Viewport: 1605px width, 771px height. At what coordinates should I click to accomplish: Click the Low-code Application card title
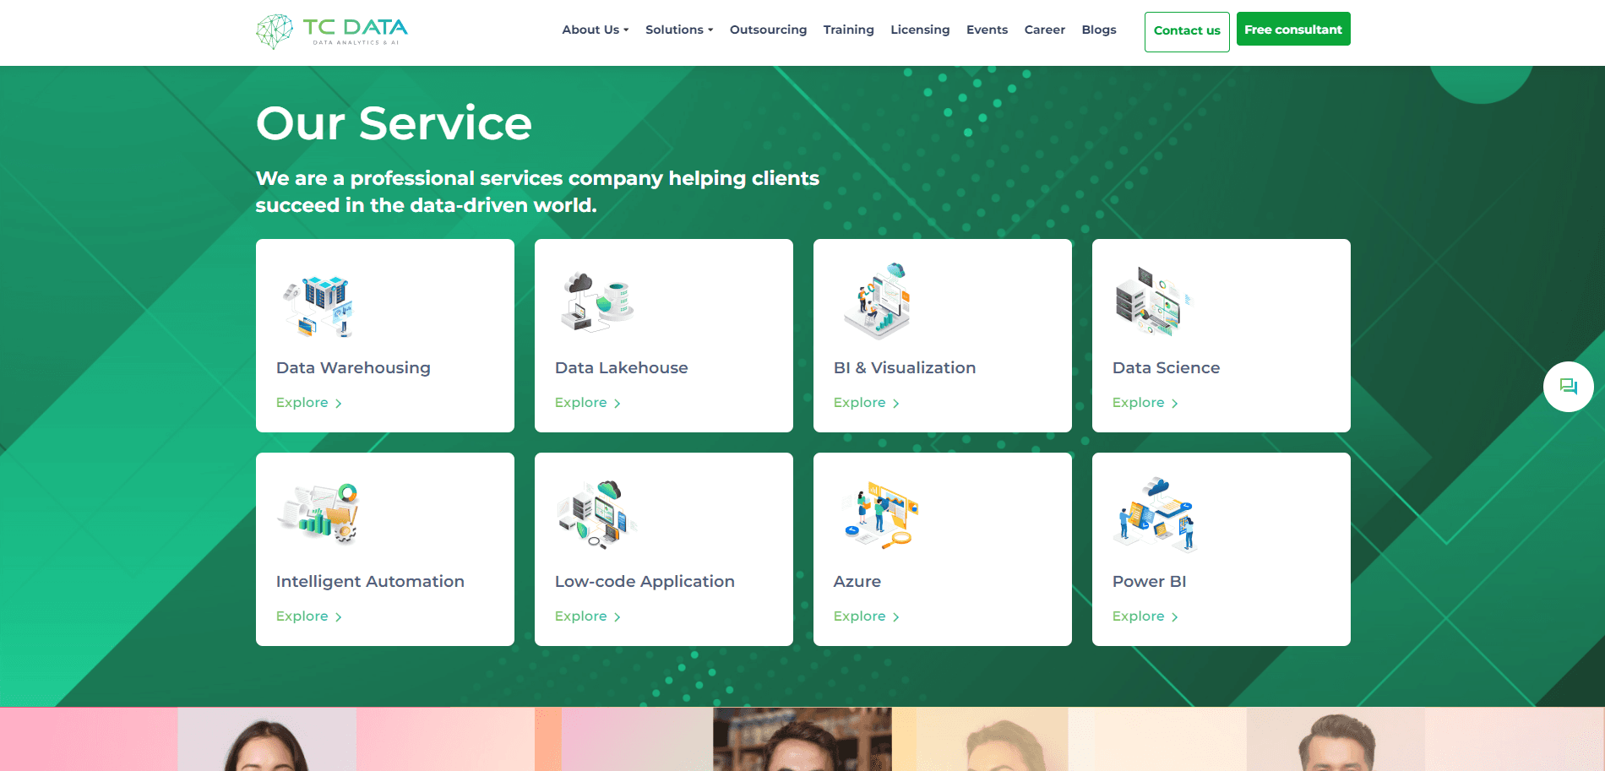(x=645, y=582)
